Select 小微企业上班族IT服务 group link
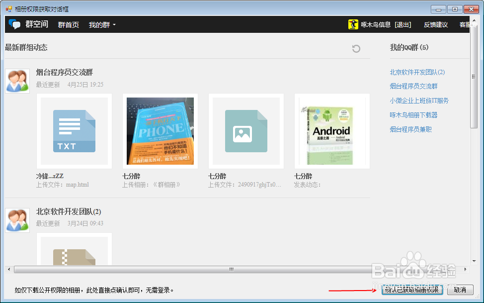 419,101
